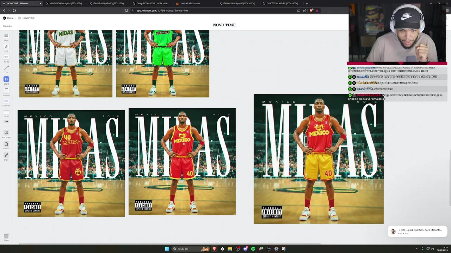Open Discord from taskbar

245,249
